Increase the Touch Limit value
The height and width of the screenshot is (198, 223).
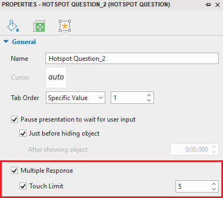[x=214, y=184]
